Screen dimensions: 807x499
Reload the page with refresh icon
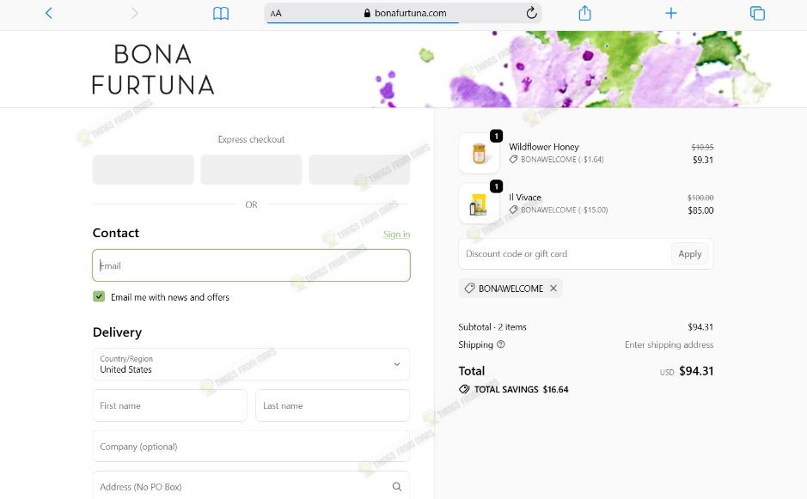[532, 13]
